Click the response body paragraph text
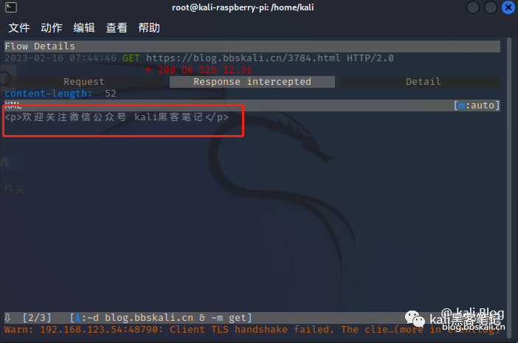 tap(117, 117)
